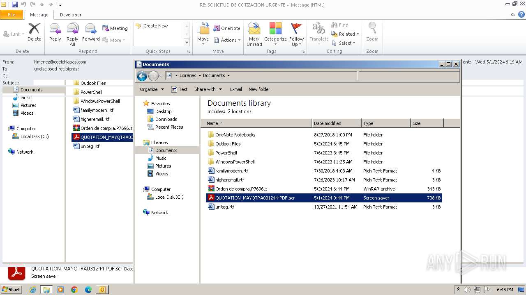
Task: Open the Move ribbon button
Action: (x=203, y=34)
